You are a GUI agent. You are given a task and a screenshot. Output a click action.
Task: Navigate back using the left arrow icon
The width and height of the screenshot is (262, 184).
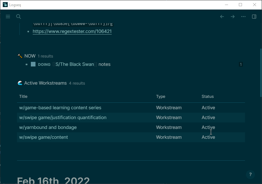click(222, 17)
